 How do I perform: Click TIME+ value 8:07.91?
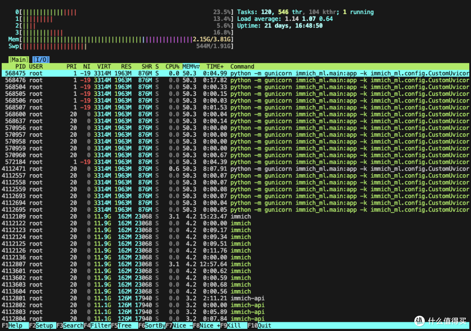(x=215, y=169)
